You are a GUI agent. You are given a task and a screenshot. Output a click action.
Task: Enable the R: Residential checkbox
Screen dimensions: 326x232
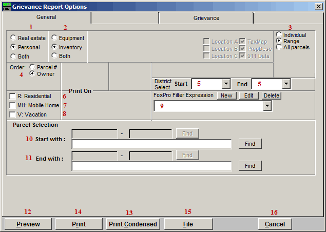(12, 96)
